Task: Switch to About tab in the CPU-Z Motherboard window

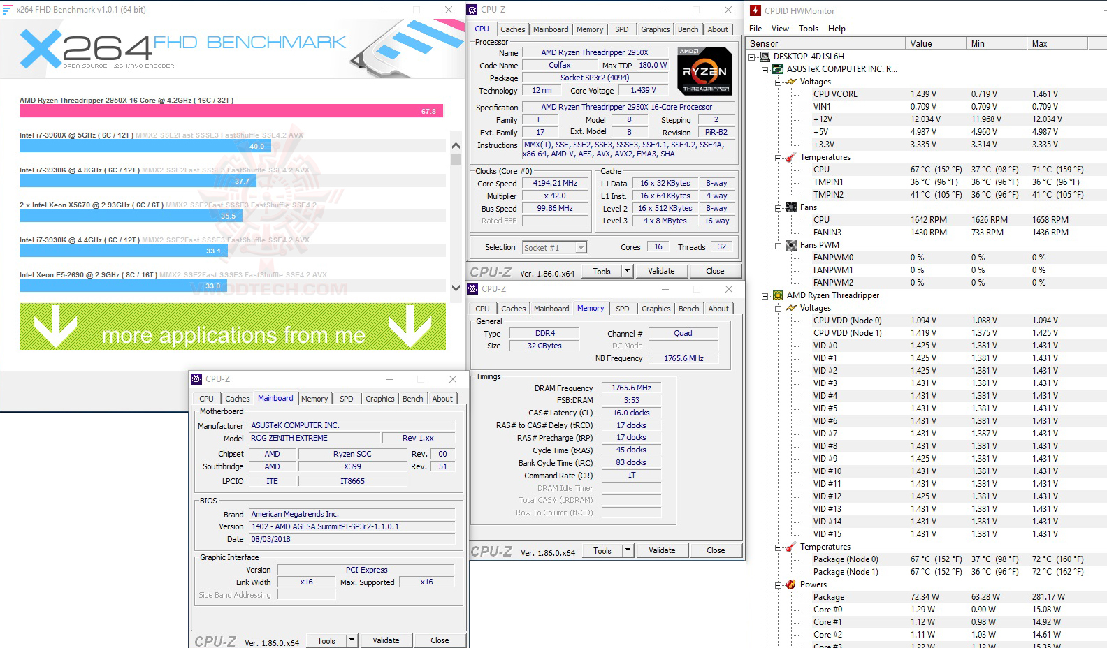Action: (442, 399)
